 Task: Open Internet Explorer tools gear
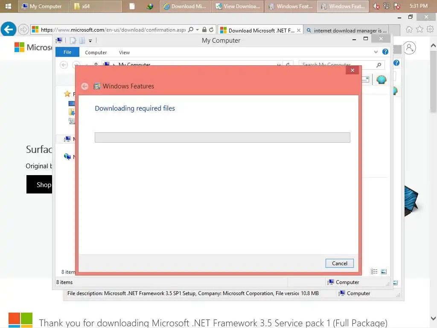[x=430, y=29]
